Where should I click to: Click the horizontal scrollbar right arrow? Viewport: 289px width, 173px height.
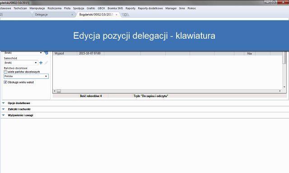pos(280,91)
